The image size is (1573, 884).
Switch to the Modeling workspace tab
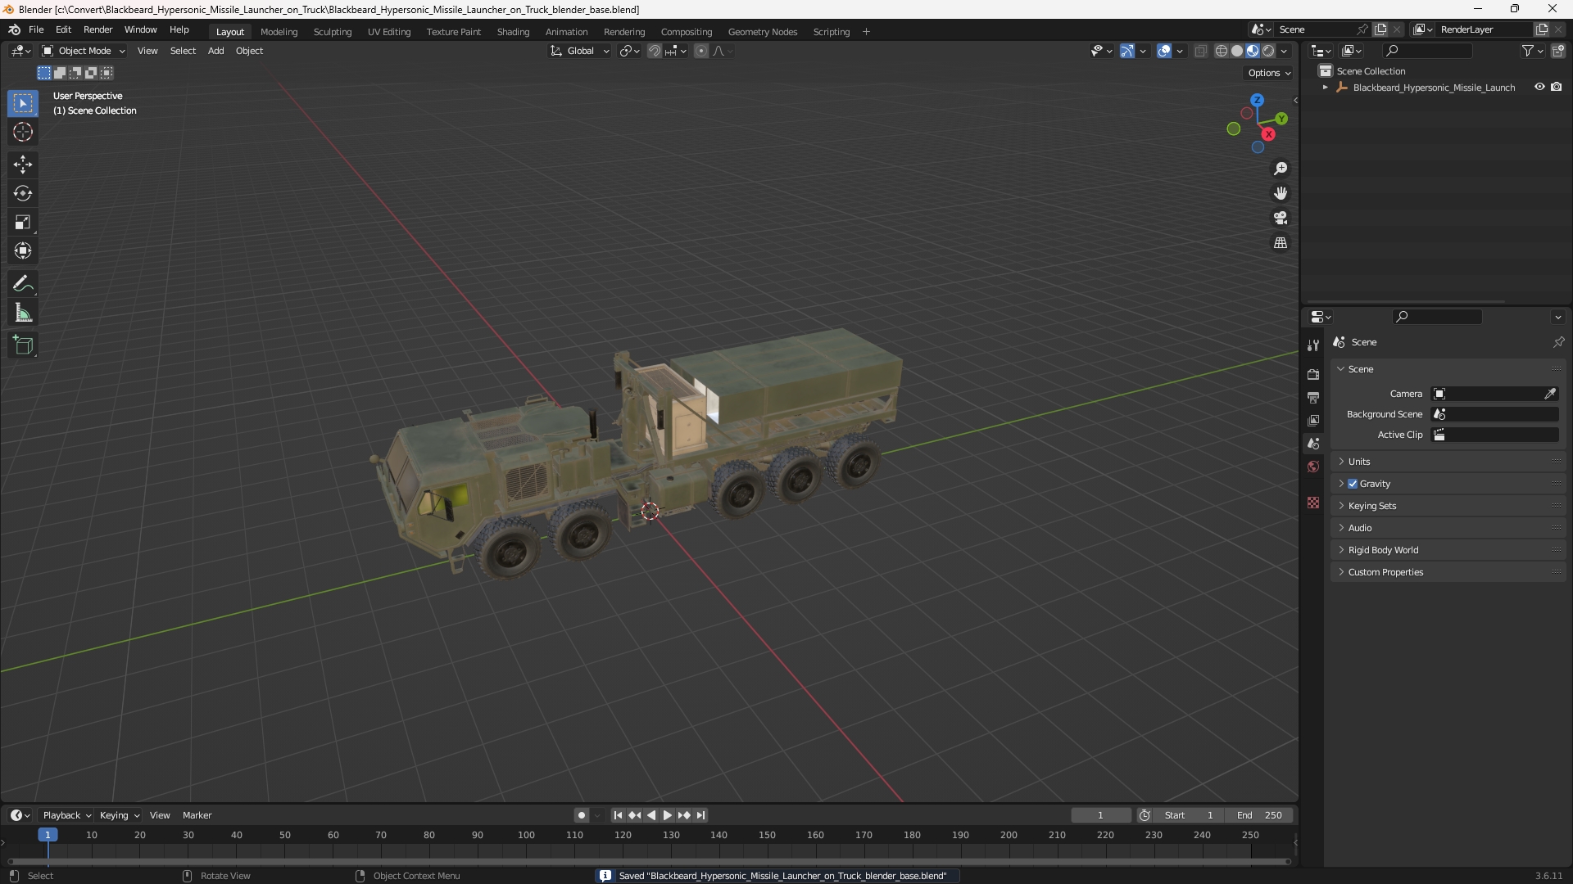click(279, 32)
